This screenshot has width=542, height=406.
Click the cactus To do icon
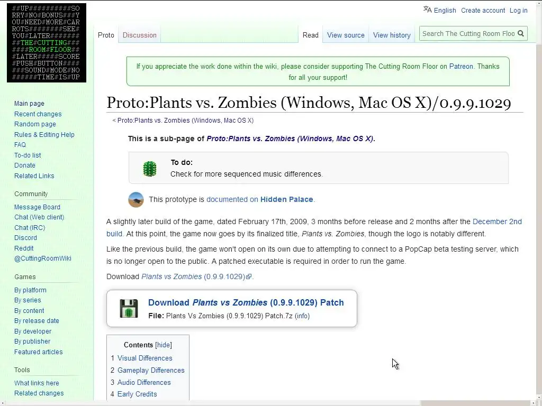[x=150, y=169]
